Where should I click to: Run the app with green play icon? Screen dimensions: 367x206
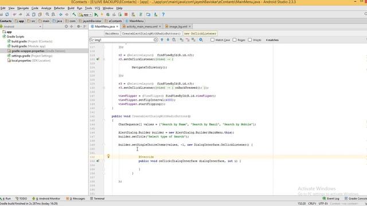(x=96, y=14)
